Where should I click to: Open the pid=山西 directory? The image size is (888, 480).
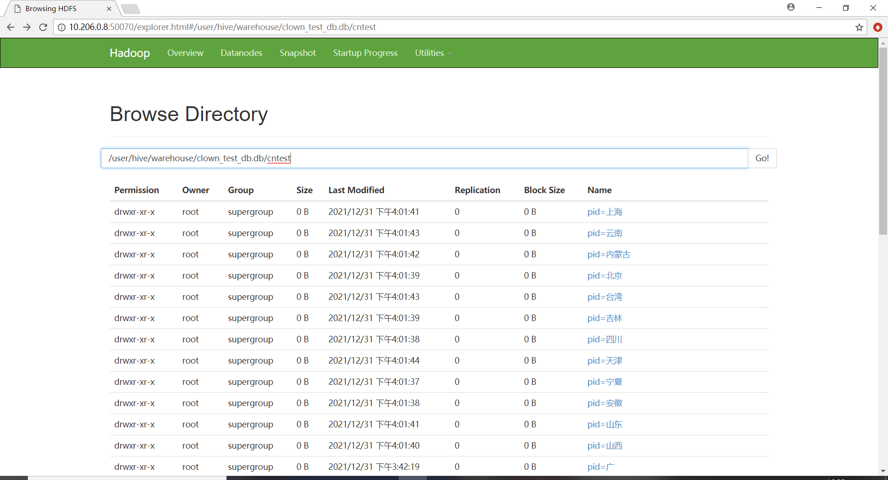[x=604, y=446]
